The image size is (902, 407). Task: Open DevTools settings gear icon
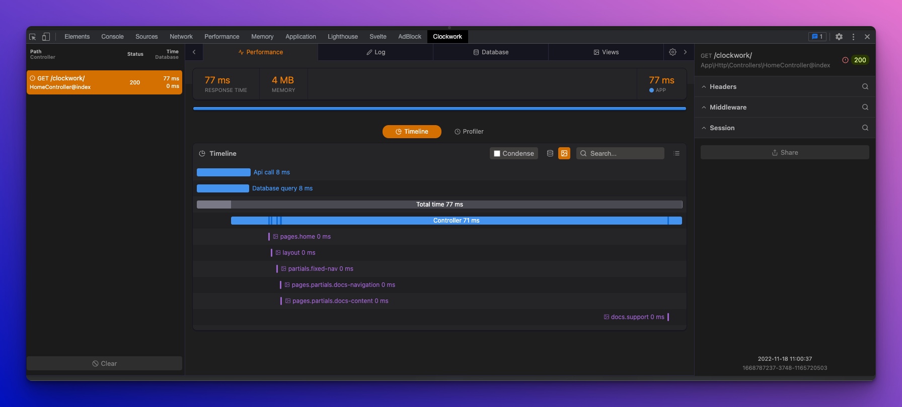tap(839, 37)
